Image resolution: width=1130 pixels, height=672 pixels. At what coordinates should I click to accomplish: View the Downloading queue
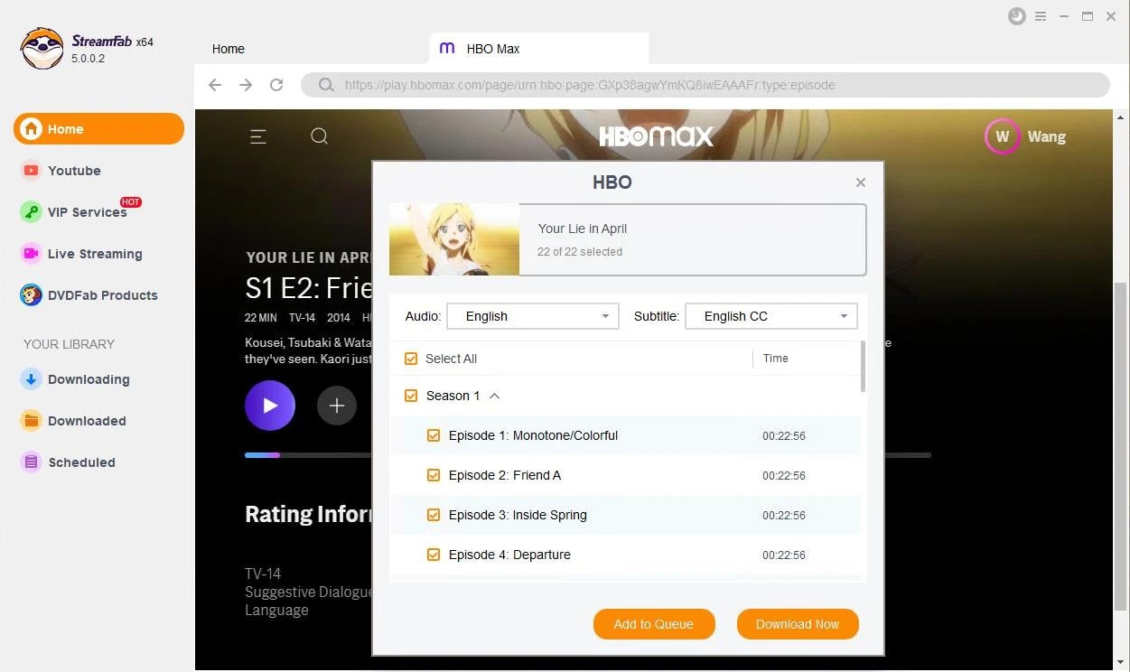click(x=87, y=378)
